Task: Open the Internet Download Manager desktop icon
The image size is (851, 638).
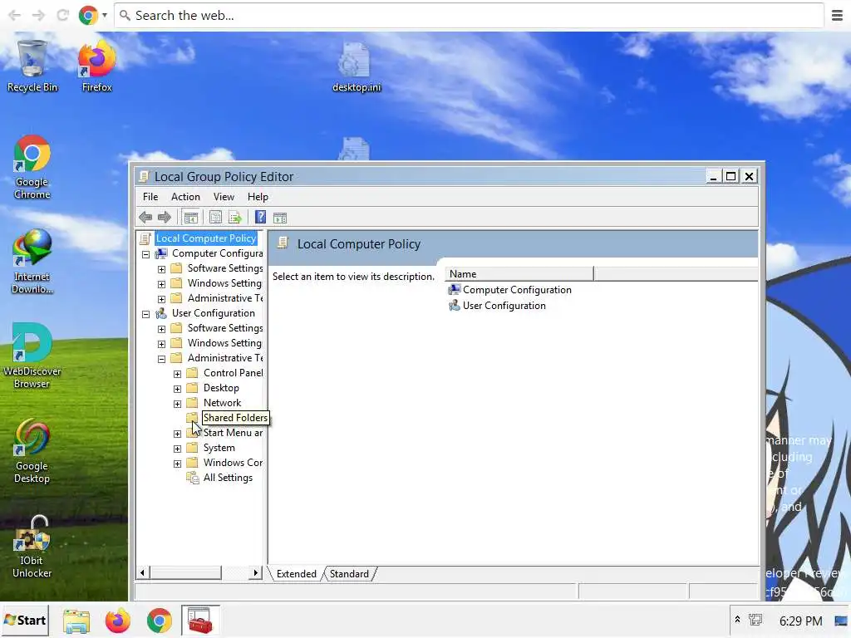Action: (32, 262)
